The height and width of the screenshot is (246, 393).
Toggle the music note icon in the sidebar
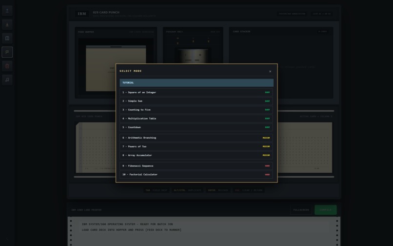(7, 80)
